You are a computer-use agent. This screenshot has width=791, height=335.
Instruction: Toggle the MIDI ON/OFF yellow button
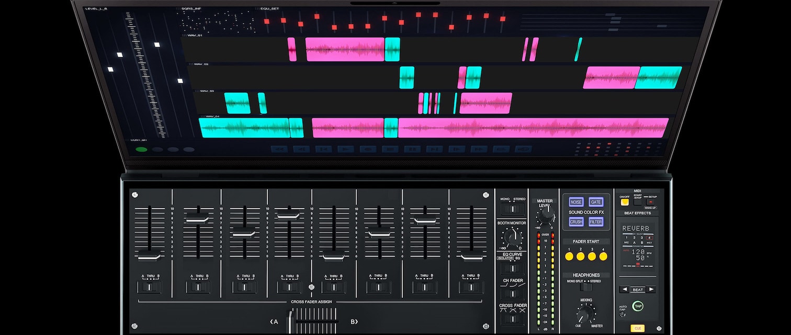pyautogui.click(x=625, y=202)
